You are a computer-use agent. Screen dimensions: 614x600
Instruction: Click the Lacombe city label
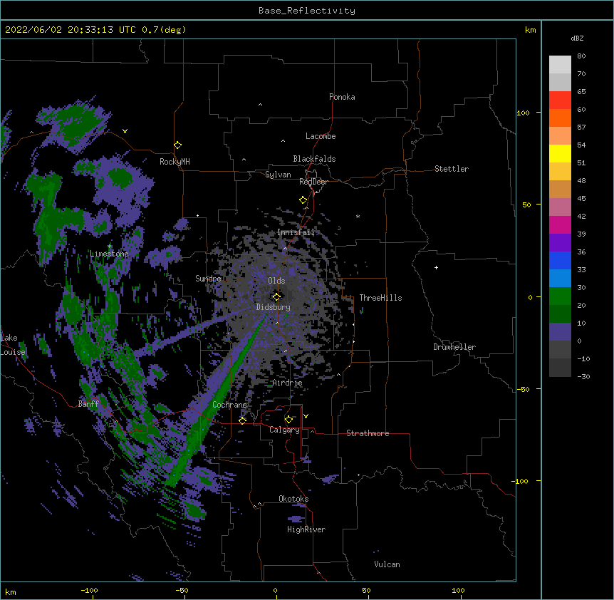(321, 136)
